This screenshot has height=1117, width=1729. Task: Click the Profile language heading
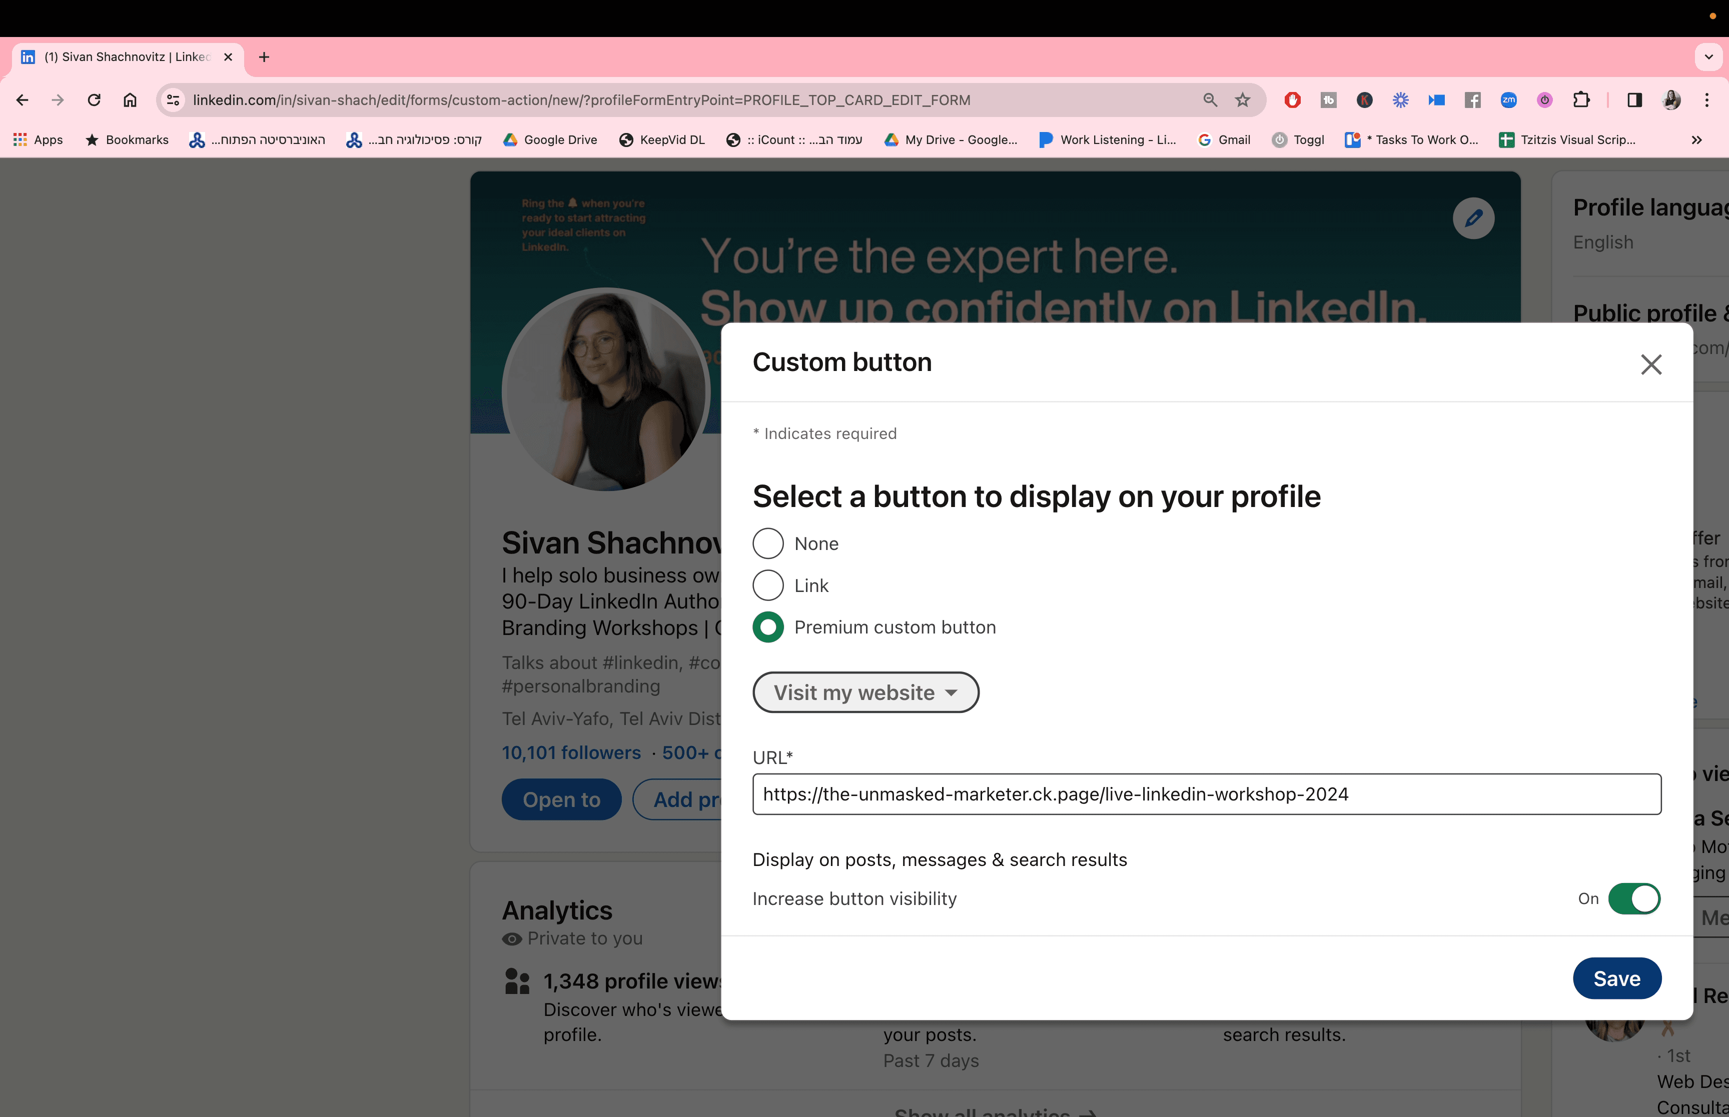click(1650, 208)
